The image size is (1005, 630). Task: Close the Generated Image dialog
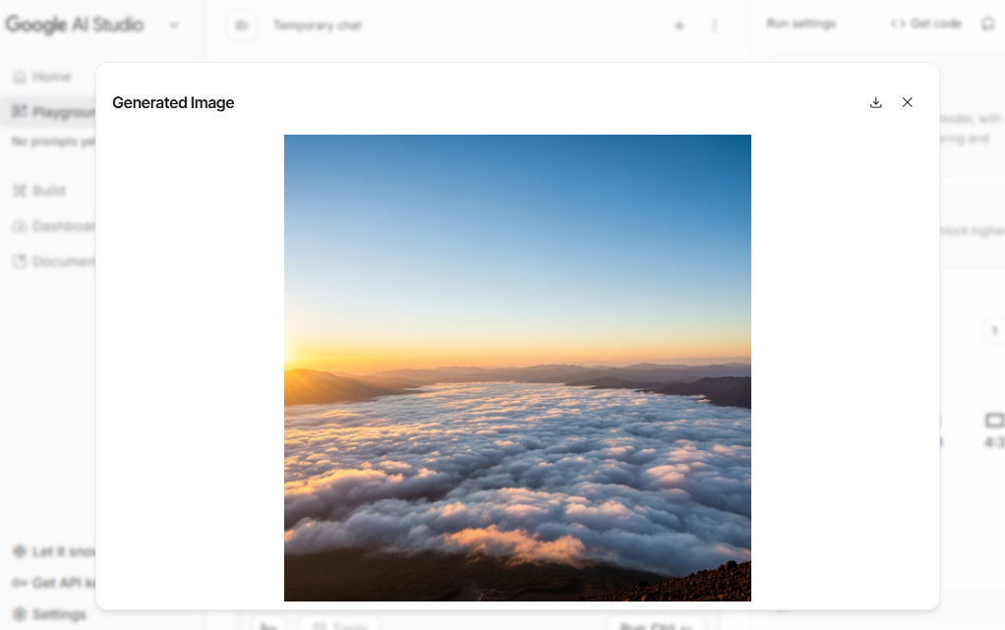pos(907,102)
